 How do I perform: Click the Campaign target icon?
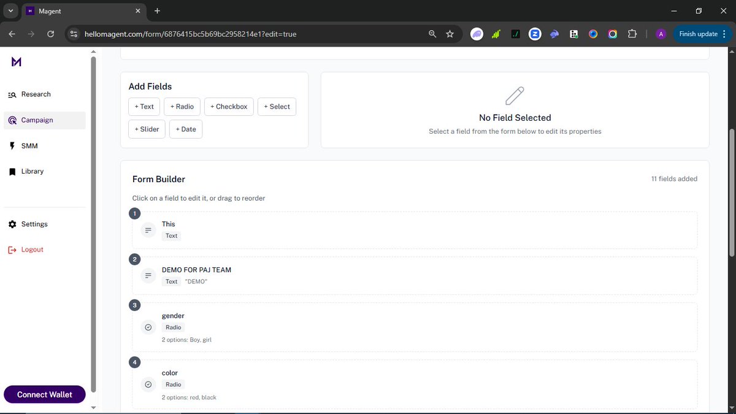12,120
